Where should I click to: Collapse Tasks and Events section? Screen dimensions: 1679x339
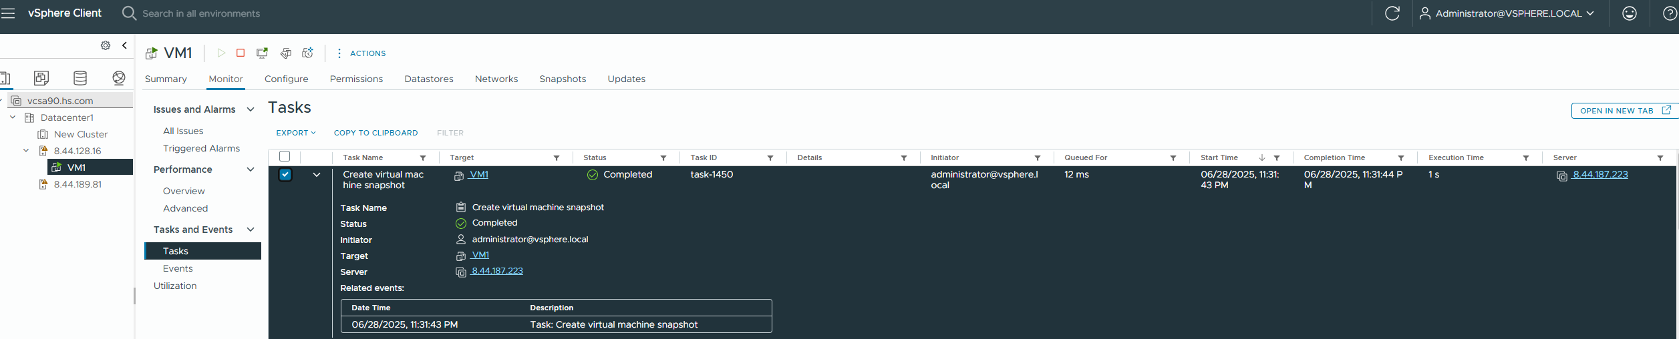[x=251, y=230]
